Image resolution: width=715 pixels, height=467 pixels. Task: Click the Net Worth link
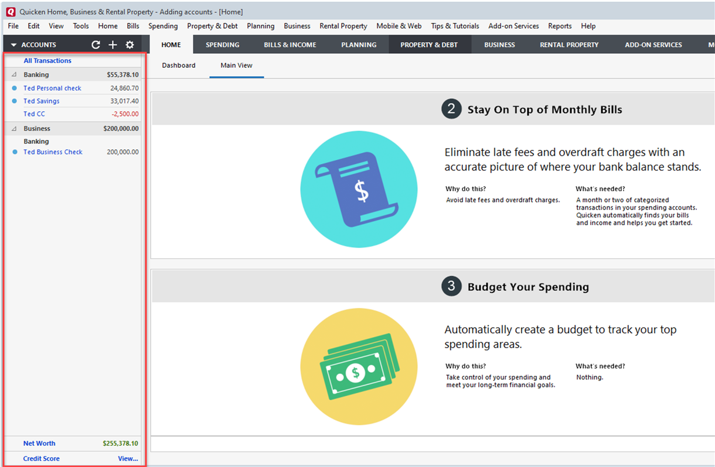[x=39, y=444]
